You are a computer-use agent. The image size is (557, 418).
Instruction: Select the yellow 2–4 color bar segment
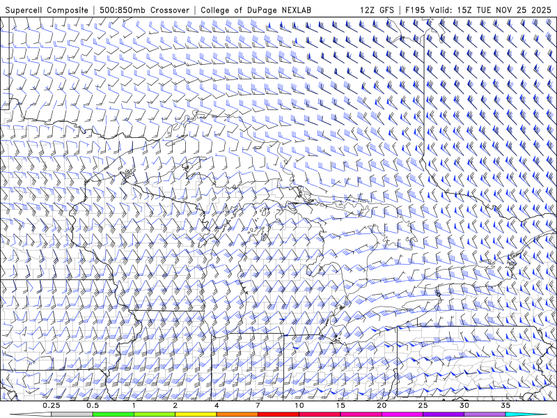pos(196,415)
